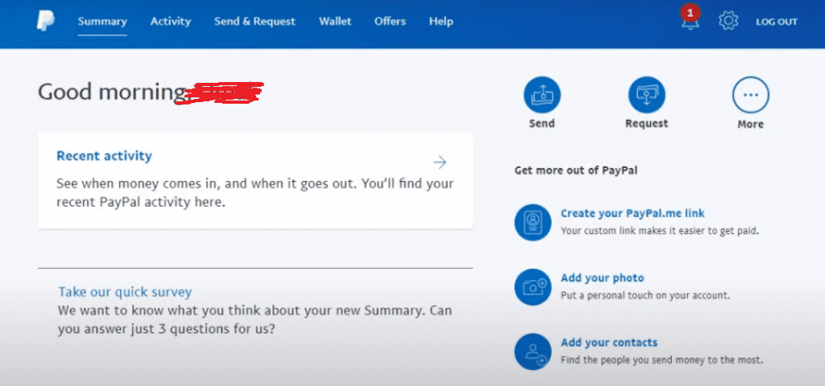Open the Help menu item

[441, 22]
